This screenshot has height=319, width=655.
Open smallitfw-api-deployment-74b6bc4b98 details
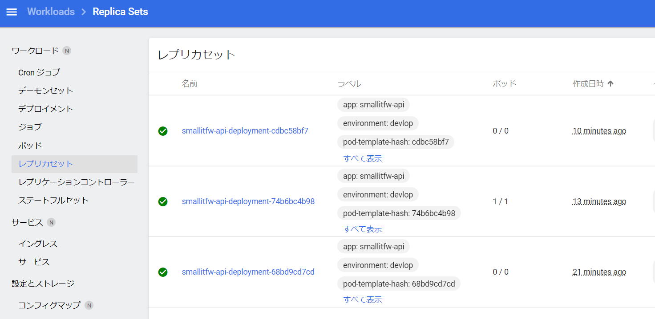point(248,201)
